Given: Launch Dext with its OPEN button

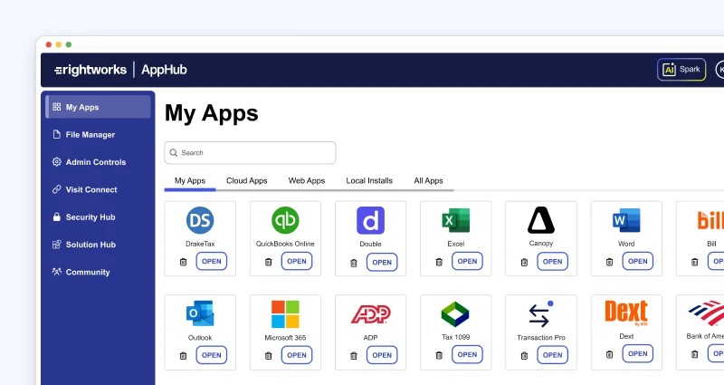Looking at the screenshot, I should pos(638,353).
